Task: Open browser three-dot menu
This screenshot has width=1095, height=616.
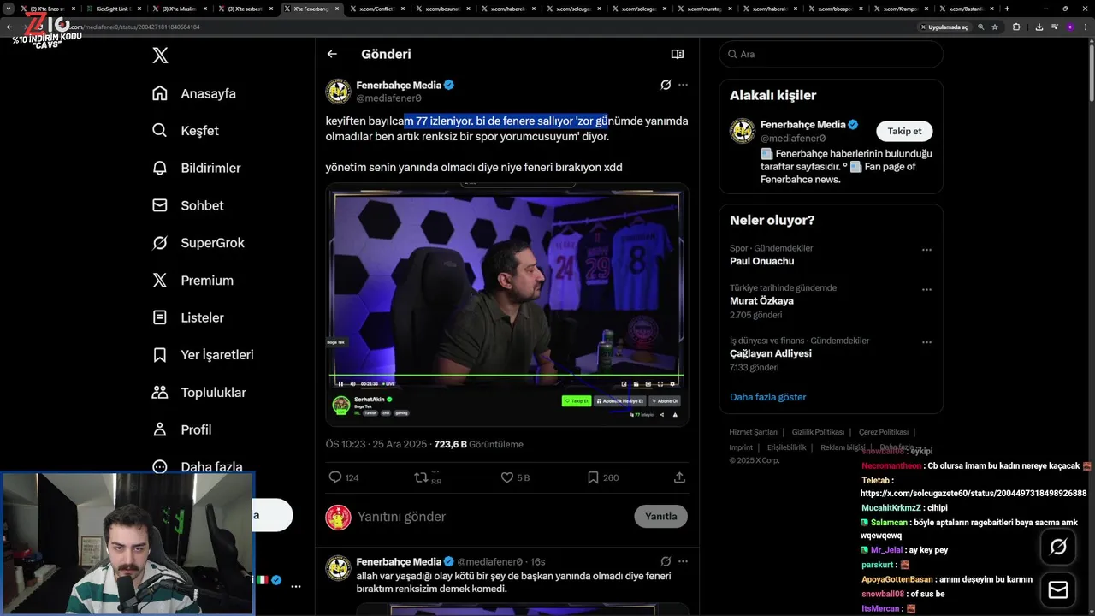Action: pyautogui.click(x=1085, y=27)
